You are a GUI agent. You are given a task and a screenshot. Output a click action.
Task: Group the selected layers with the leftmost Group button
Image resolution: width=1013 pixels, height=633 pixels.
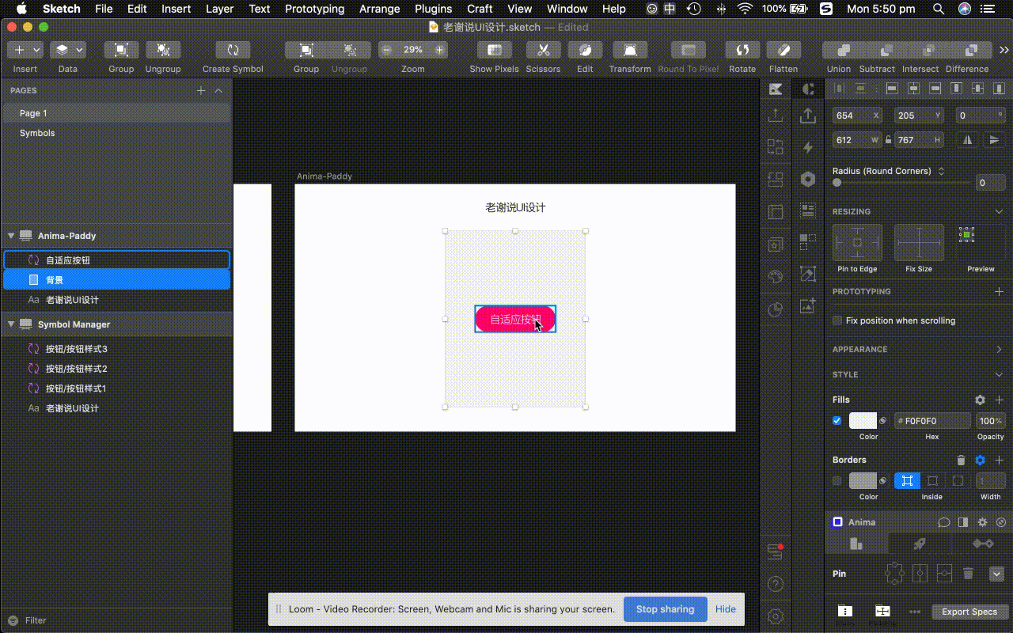click(x=121, y=50)
